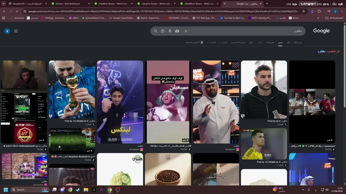Screen dimensions: 346x194
Task: Click the Chrome address bar URL
Action: (x=164, y=11)
